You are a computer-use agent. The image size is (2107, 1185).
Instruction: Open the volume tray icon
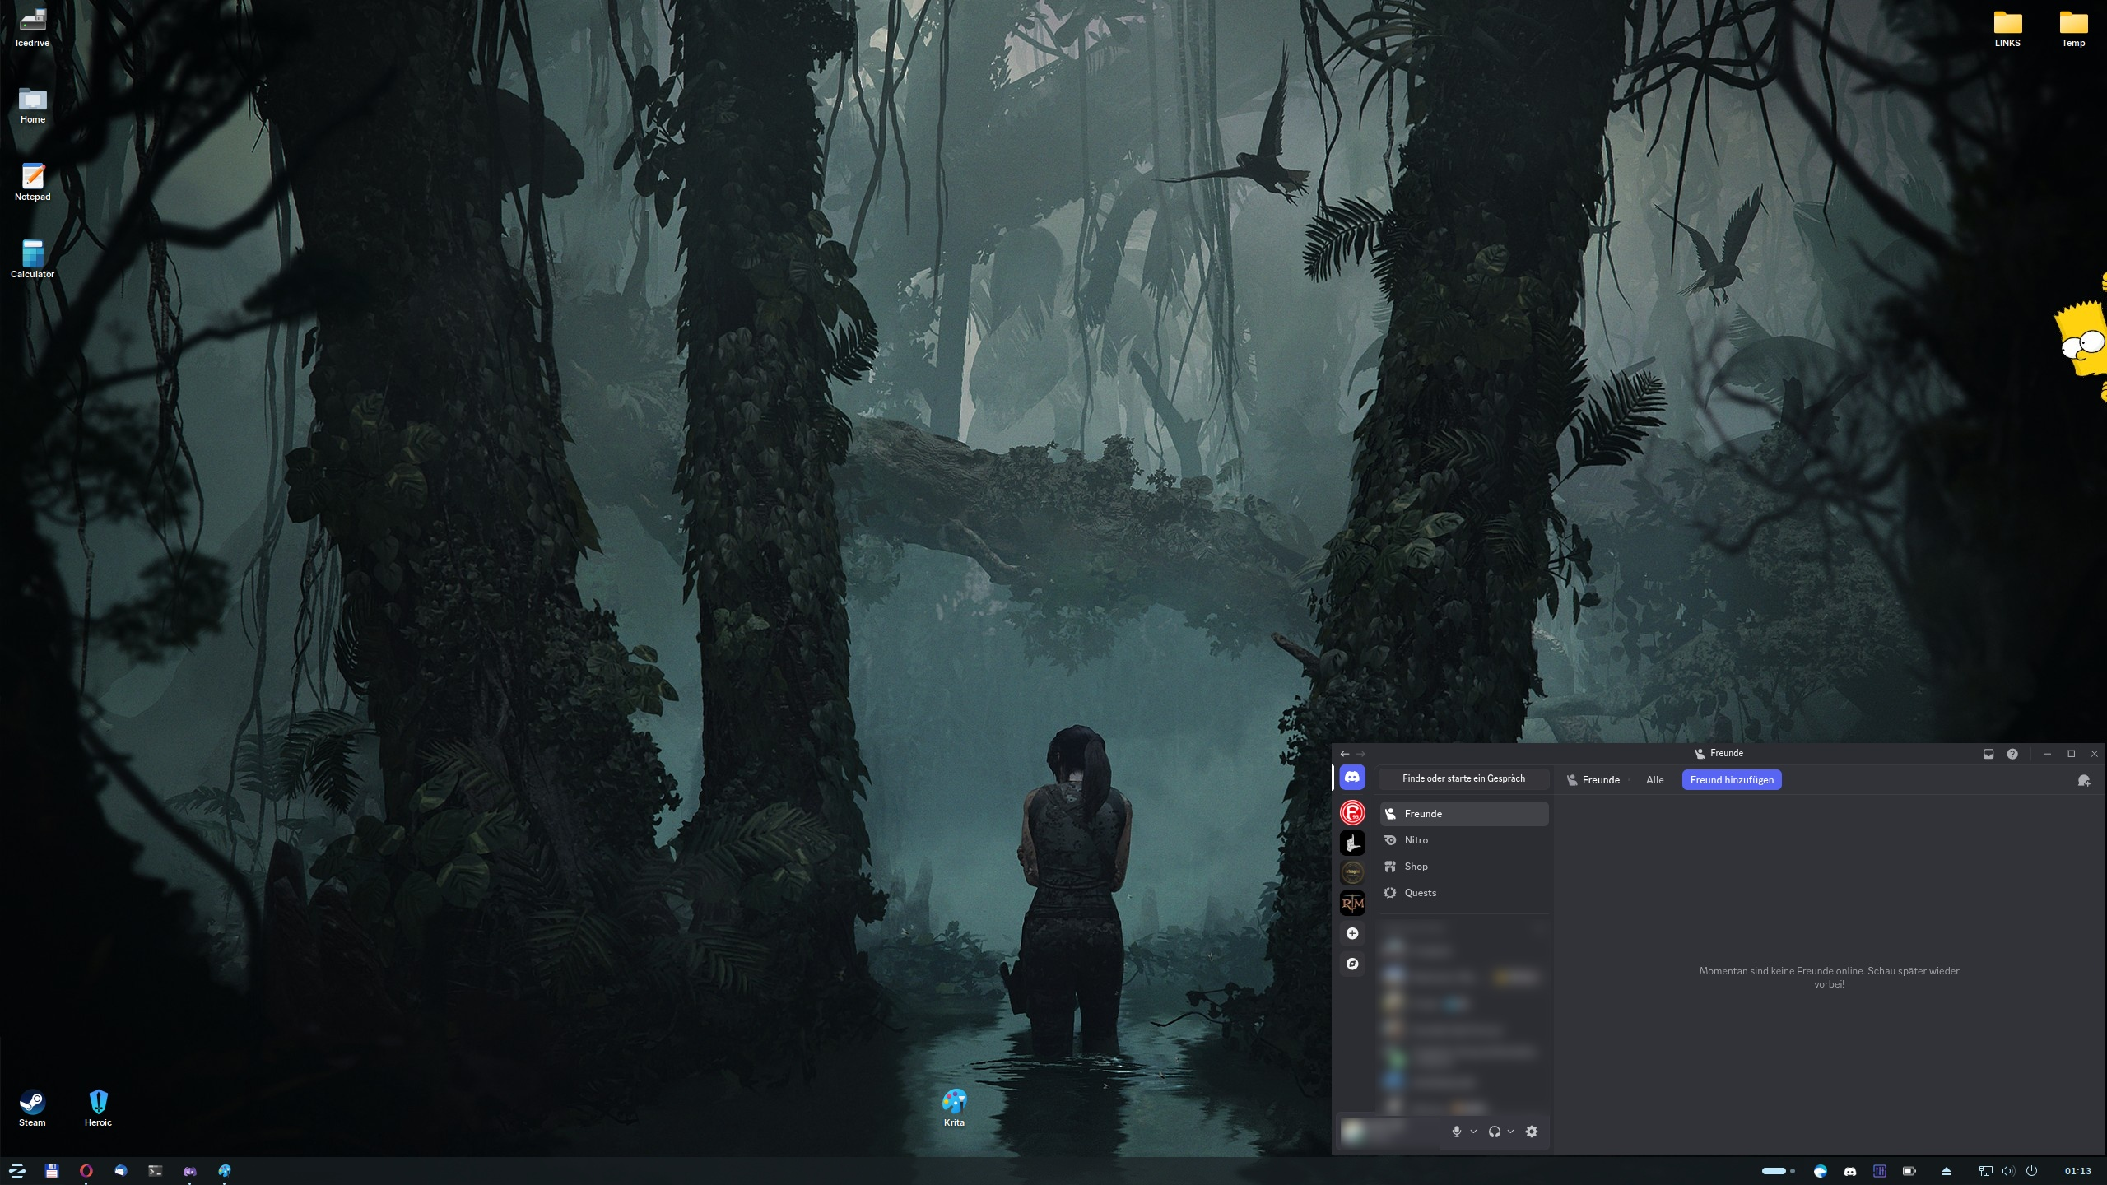pos(2009,1171)
